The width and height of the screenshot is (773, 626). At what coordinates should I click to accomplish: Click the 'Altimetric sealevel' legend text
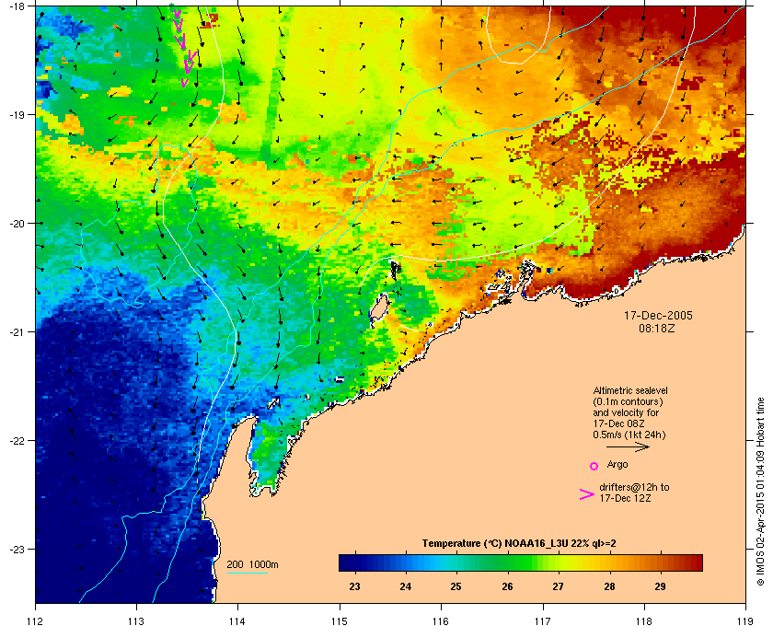(x=630, y=390)
